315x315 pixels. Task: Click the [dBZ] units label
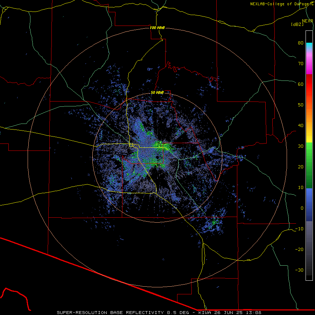pos(297,24)
